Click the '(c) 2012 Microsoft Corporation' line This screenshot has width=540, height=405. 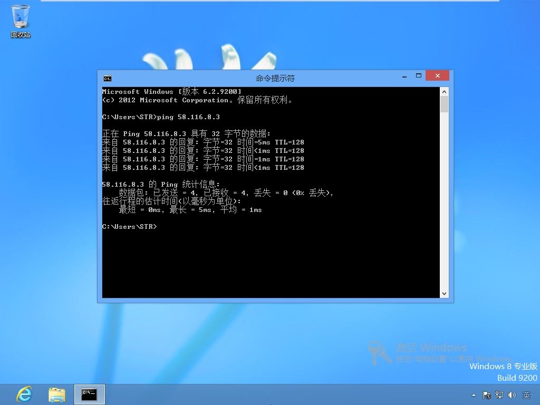[x=197, y=100]
